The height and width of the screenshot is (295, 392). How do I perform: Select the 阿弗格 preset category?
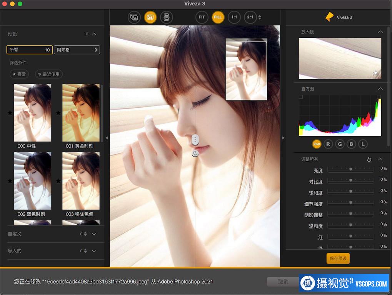[77, 50]
